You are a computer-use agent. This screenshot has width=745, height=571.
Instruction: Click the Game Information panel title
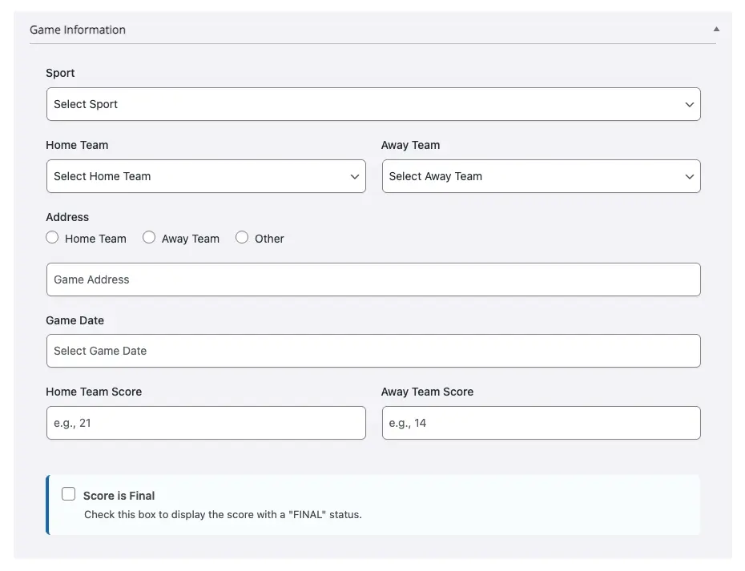pos(78,30)
